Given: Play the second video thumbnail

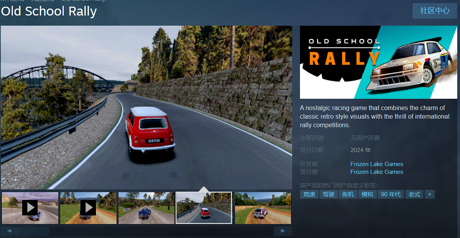Looking at the screenshot, I should (88, 208).
